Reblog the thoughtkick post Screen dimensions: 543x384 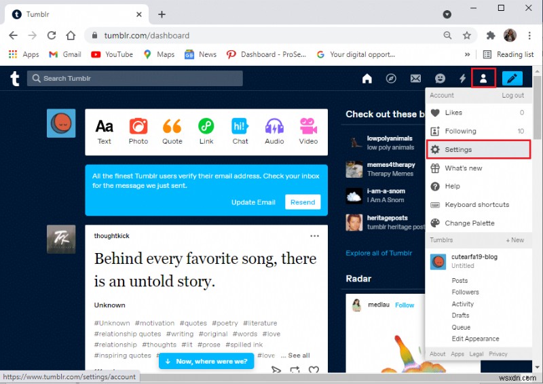295,370
